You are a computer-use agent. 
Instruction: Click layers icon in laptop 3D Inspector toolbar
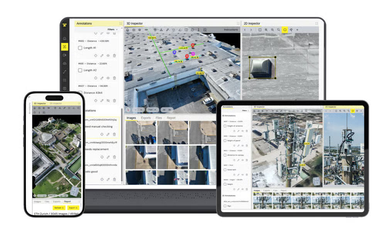point(140,30)
